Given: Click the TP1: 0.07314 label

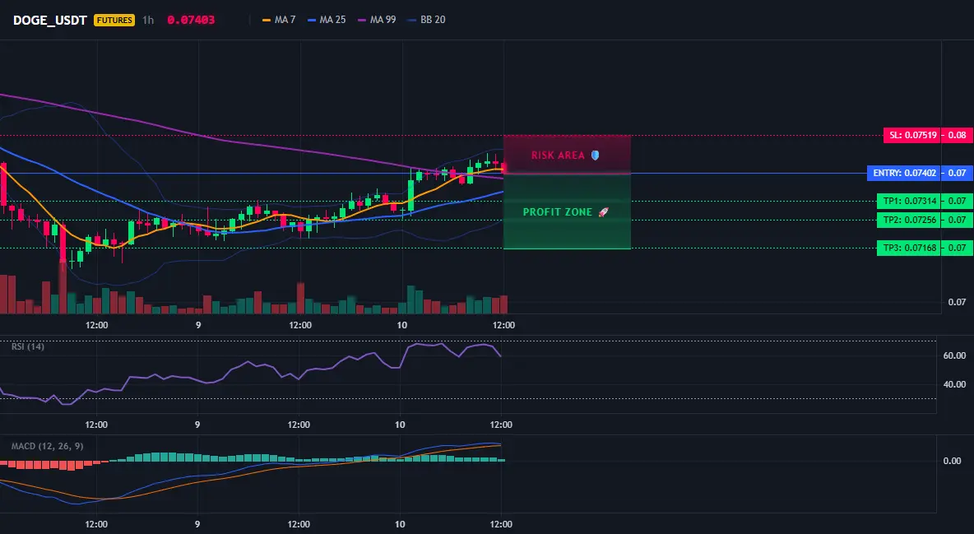Looking at the screenshot, I should point(909,201).
